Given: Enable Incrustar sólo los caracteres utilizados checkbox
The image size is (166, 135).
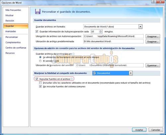Looking at the screenshot, I should click(x=41, y=83).
